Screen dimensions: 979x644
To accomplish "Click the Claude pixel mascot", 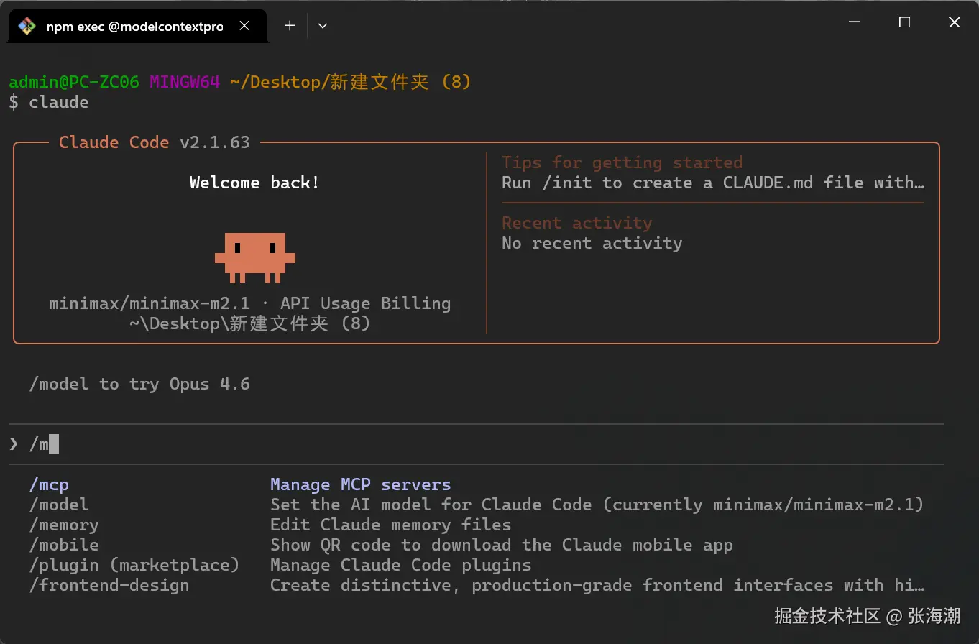I will (255, 257).
